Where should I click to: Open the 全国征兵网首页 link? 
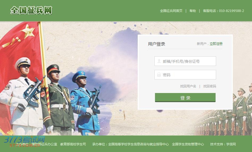[171, 11]
